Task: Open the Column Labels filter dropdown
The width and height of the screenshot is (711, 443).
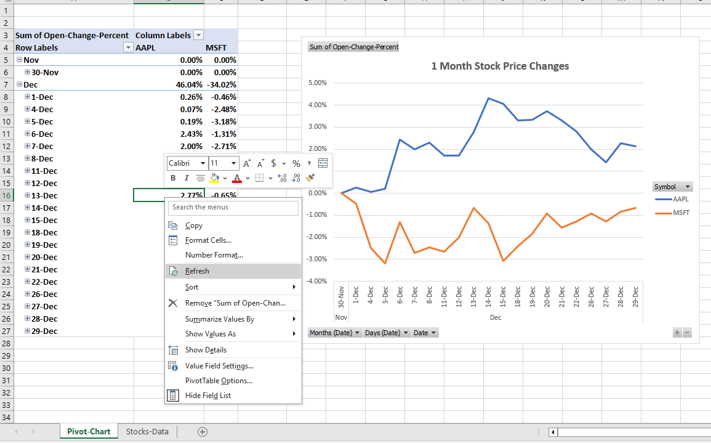Action: pos(198,35)
